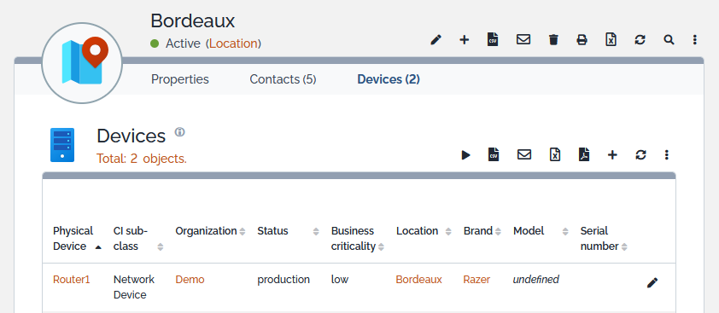The image size is (719, 313).
Task: Edit the Router1 row with pencil icon
Action: tap(652, 283)
